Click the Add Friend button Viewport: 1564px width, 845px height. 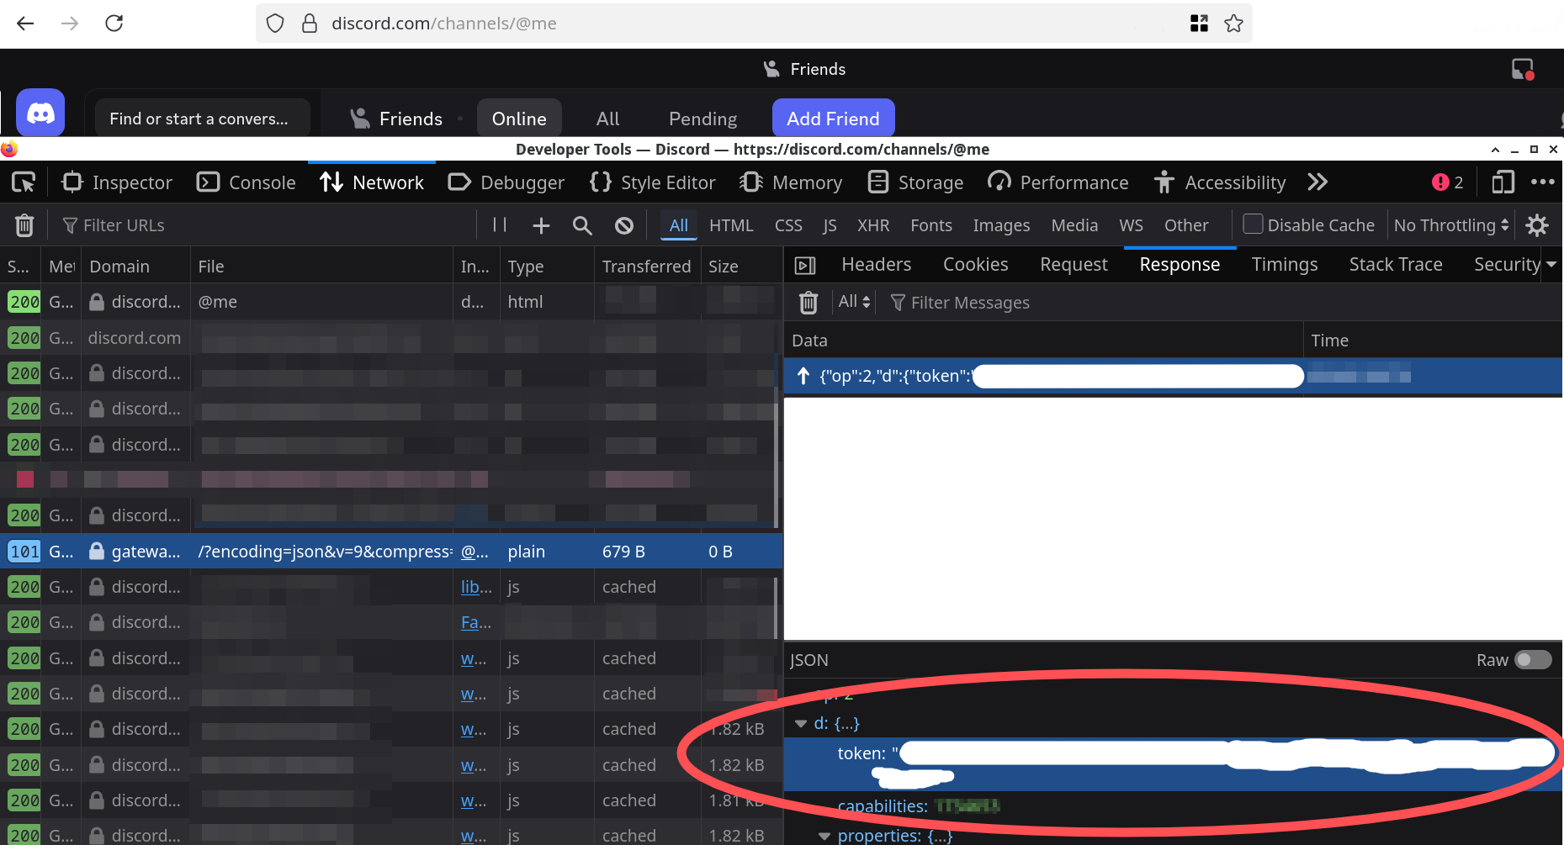833,119
